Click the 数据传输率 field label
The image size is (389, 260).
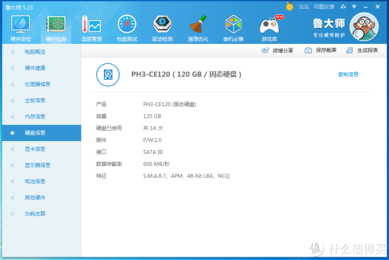[109, 164]
